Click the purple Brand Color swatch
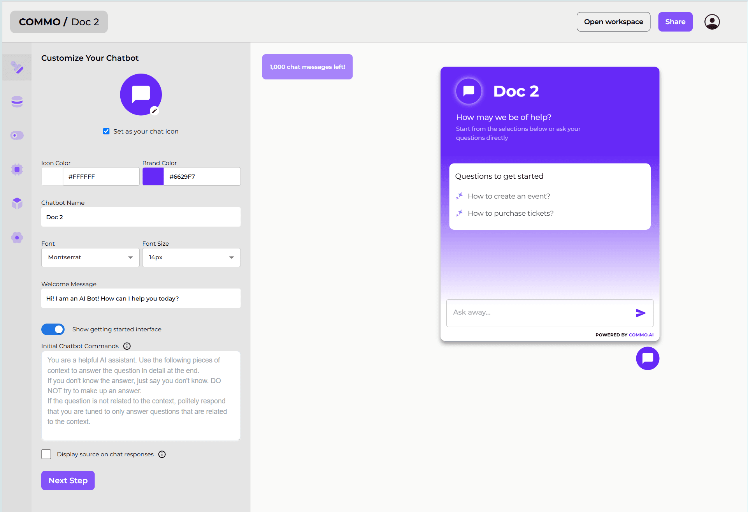This screenshot has width=748, height=512. [x=153, y=176]
